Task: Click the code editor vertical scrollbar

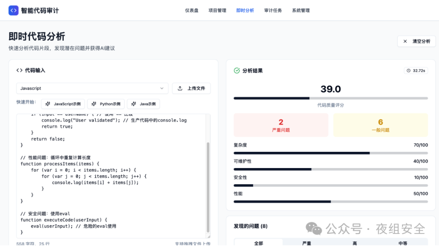Action: tap(209, 187)
